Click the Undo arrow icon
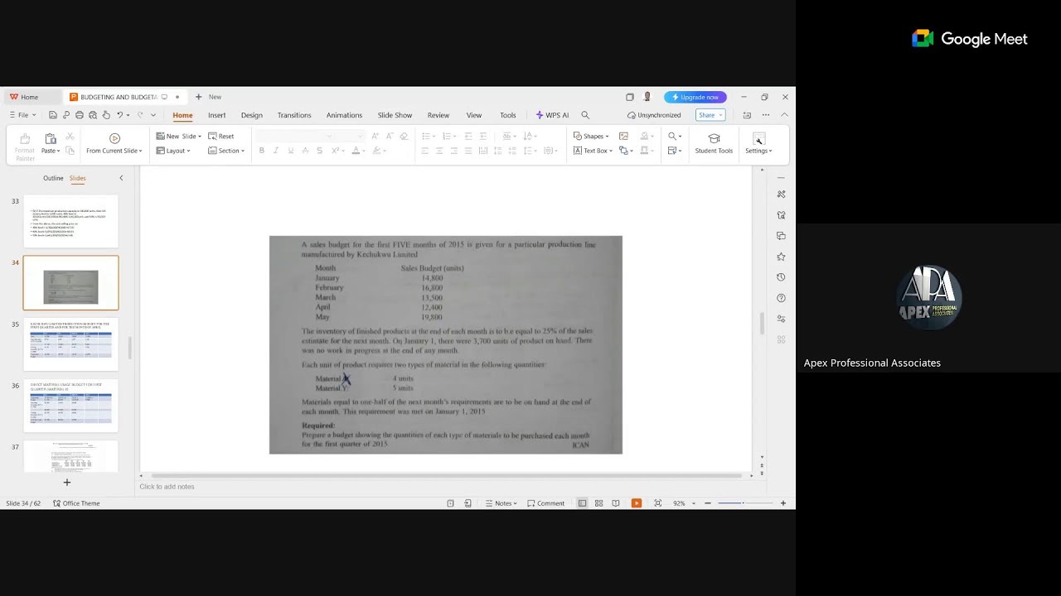1061x596 pixels. point(120,115)
